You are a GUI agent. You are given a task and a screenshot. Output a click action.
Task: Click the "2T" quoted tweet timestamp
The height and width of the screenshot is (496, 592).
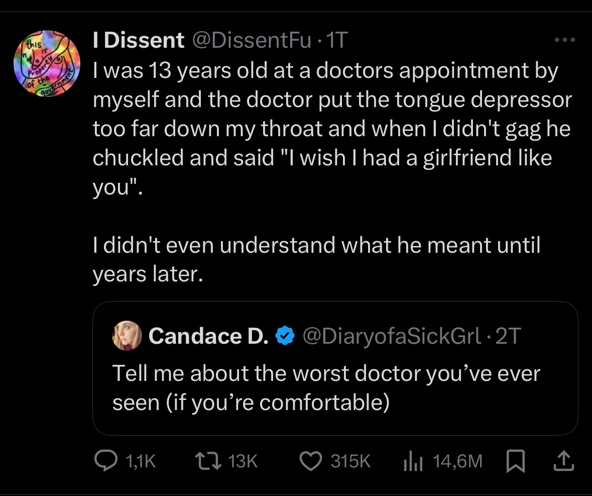pyautogui.click(x=508, y=336)
